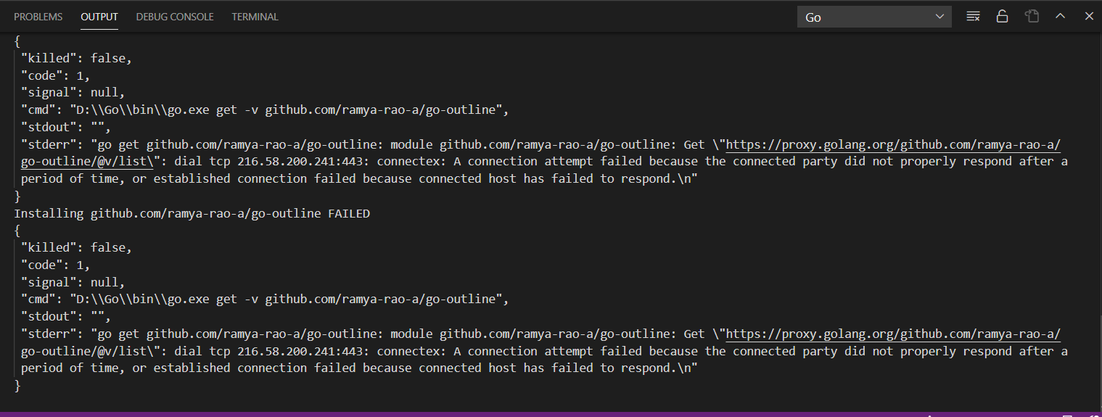1102x417 pixels.
Task: Click the first "stdout" output line
Action: (66, 127)
